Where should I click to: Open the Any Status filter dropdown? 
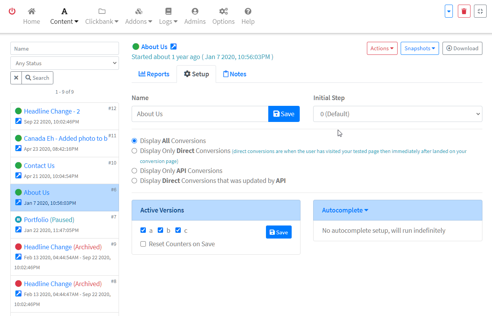coord(64,63)
